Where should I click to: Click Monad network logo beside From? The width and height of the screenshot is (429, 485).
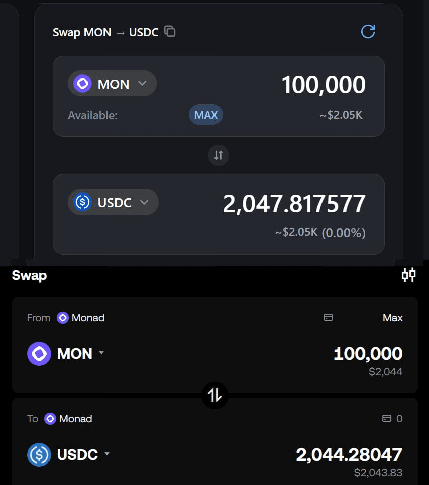pos(63,318)
